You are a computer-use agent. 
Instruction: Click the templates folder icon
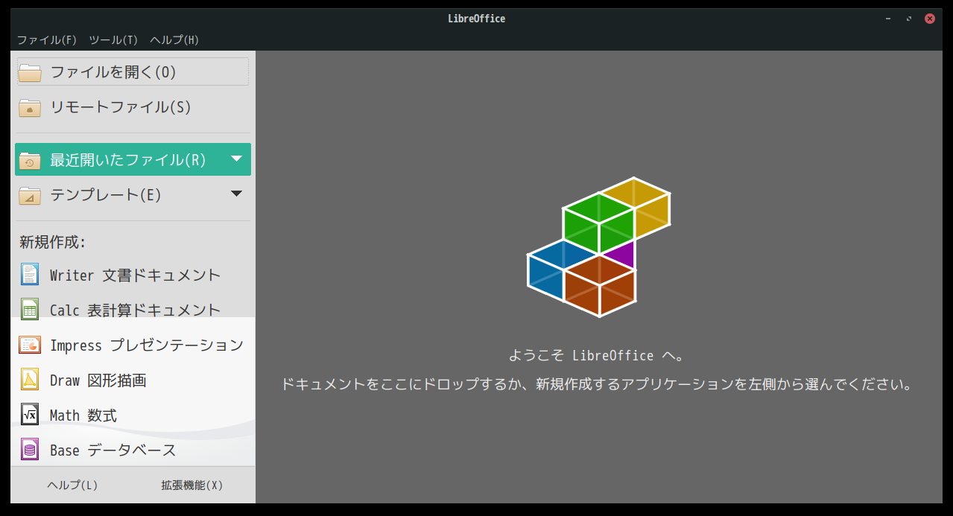pyautogui.click(x=30, y=195)
